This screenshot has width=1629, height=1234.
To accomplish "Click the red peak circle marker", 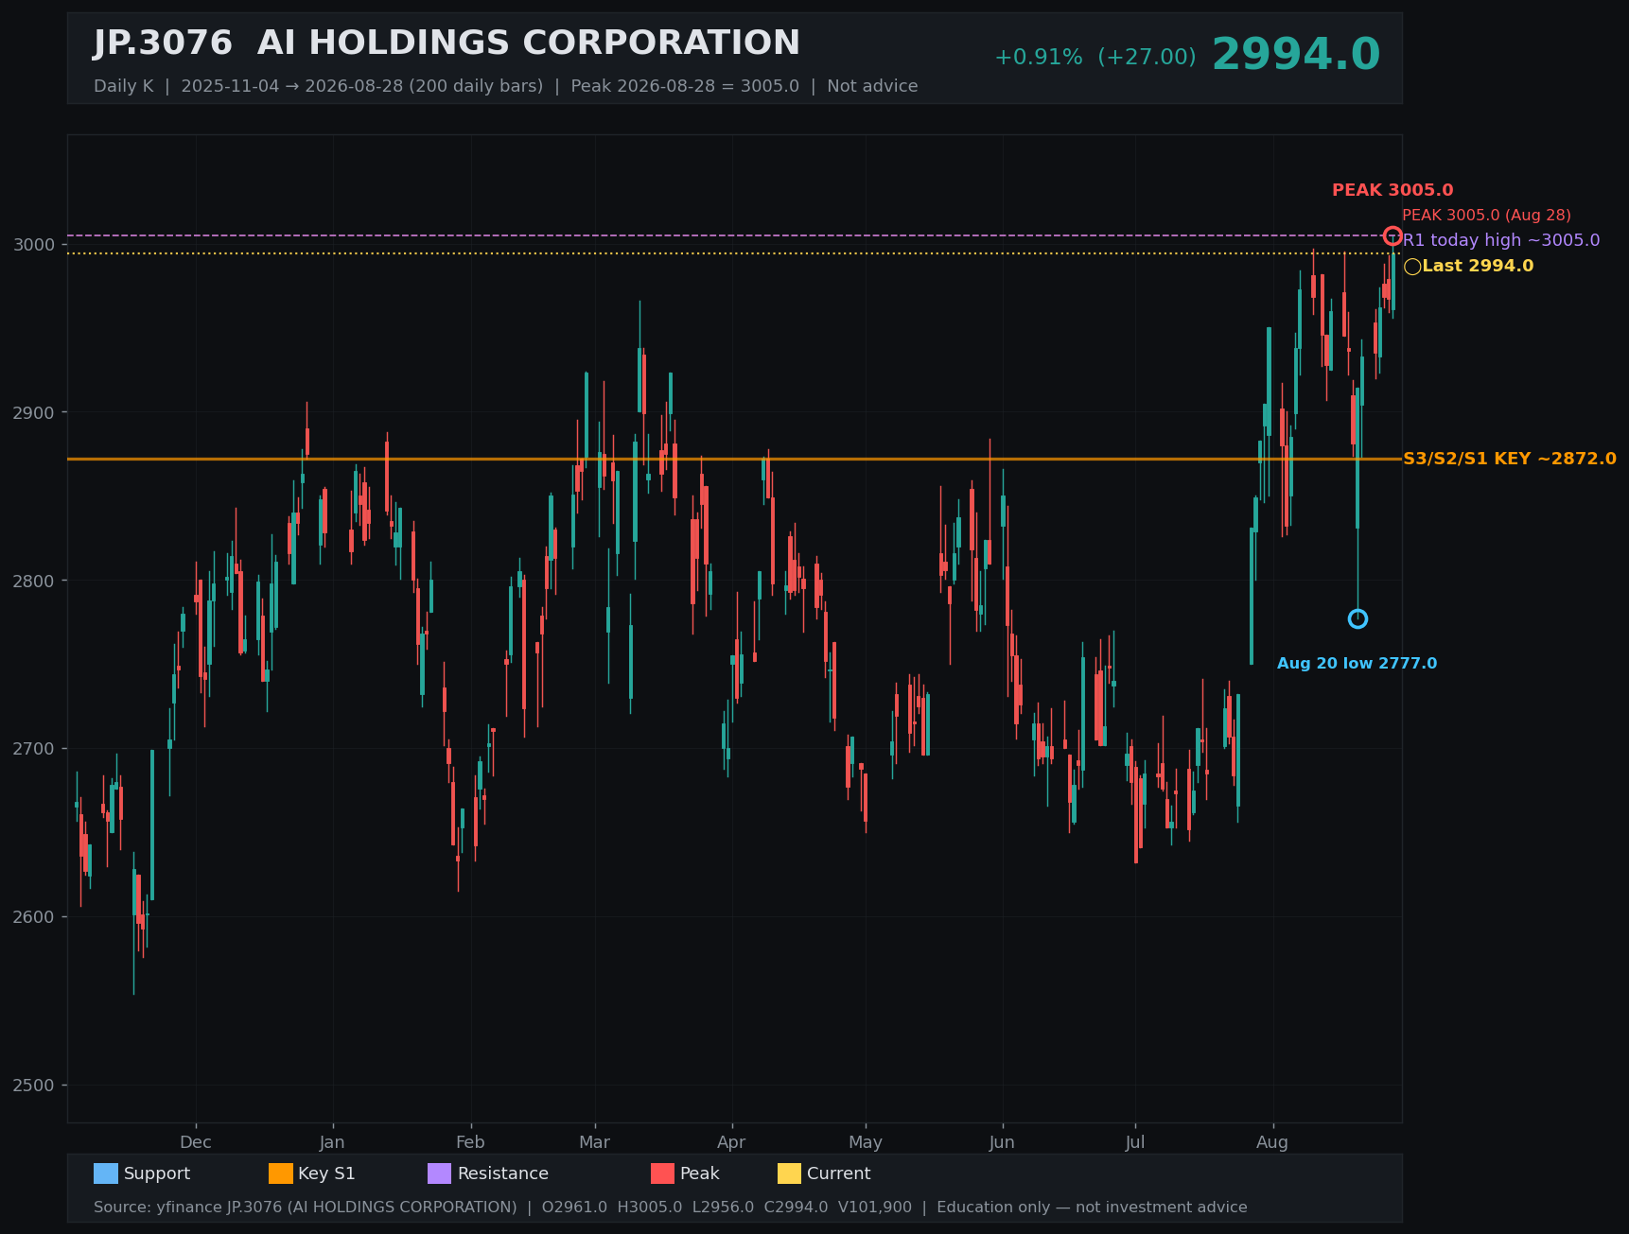I will point(1393,235).
